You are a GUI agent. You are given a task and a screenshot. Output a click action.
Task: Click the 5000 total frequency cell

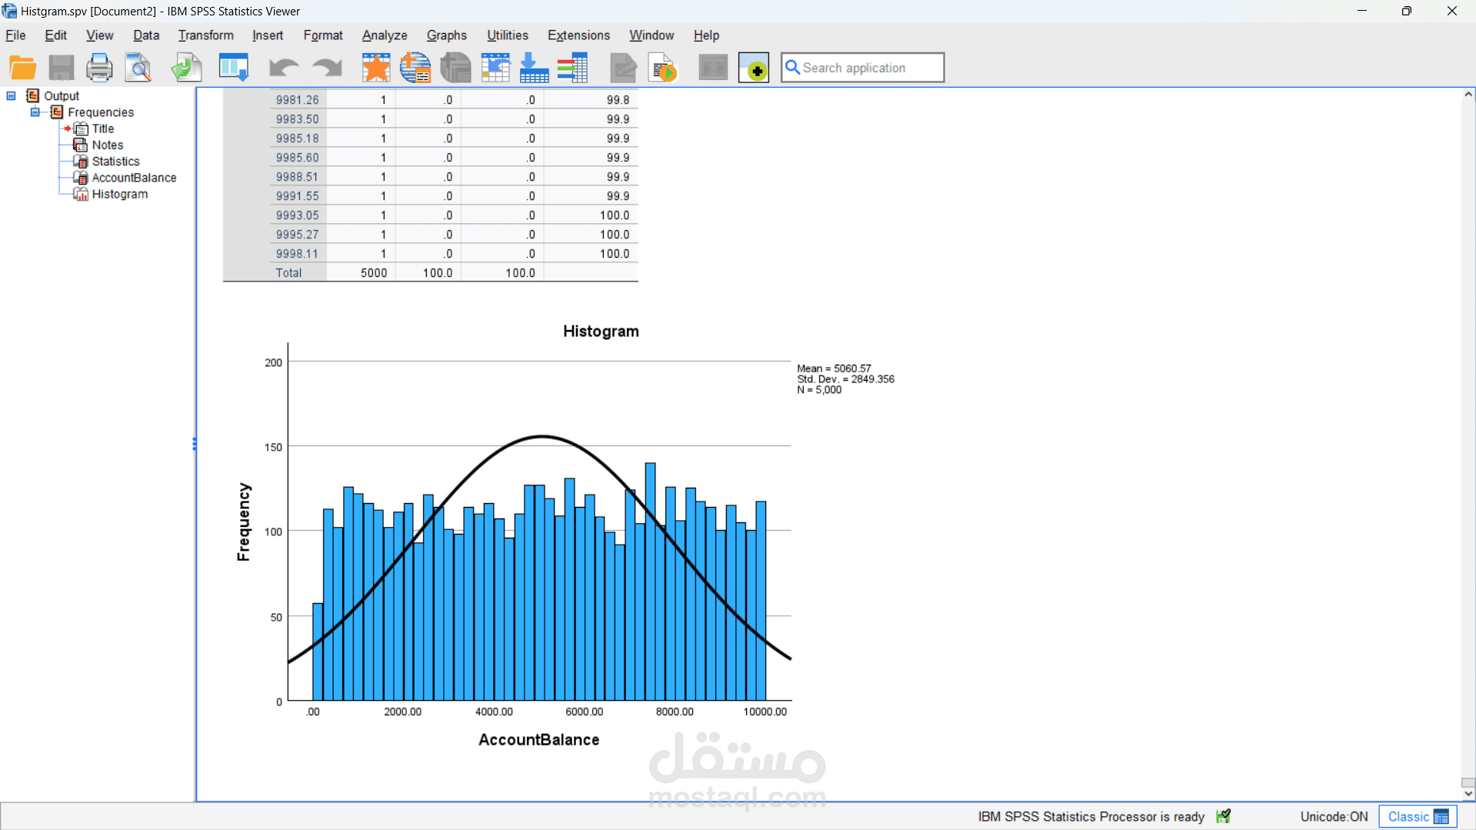[x=374, y=273]
